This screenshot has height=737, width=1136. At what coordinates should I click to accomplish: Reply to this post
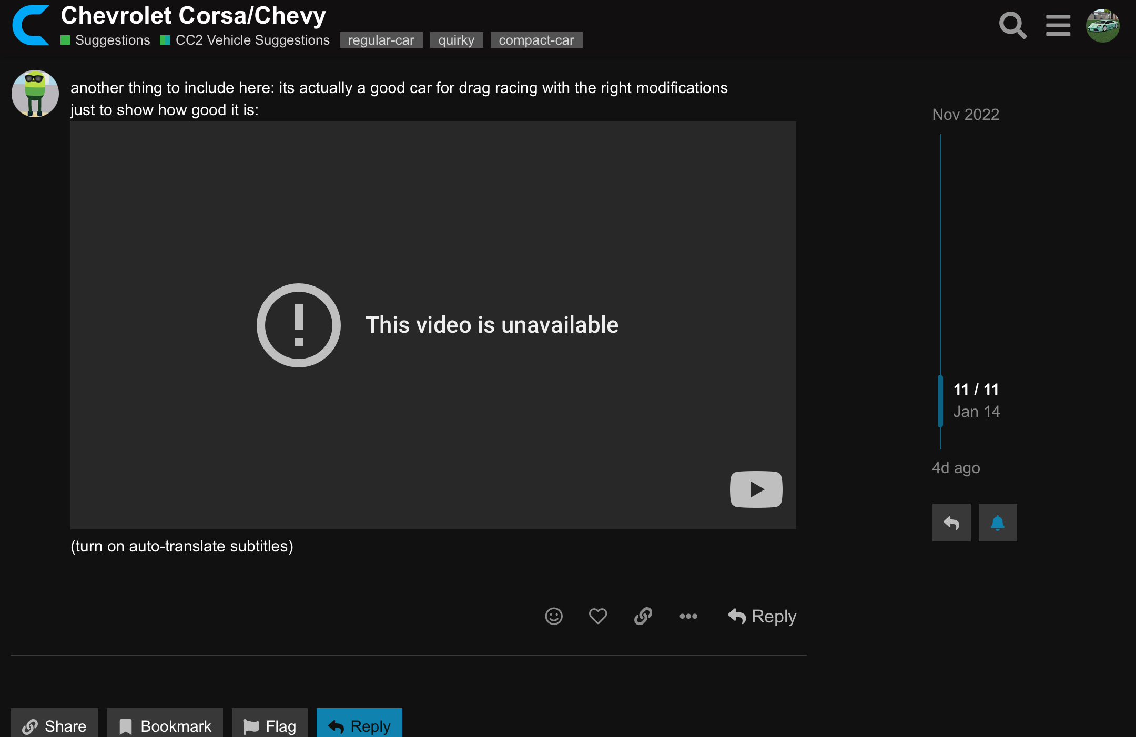(x=762, y=616)
